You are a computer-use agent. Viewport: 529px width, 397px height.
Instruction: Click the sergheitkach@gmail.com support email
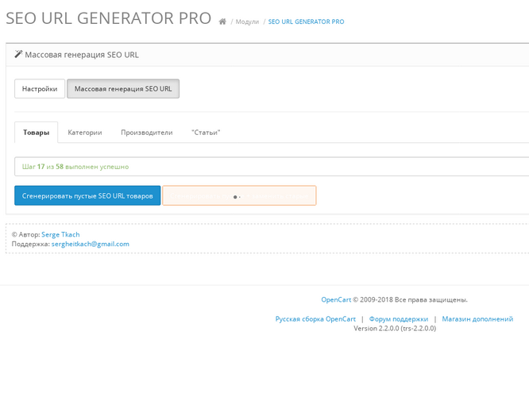pyautogui.click(x=90, y=244)
